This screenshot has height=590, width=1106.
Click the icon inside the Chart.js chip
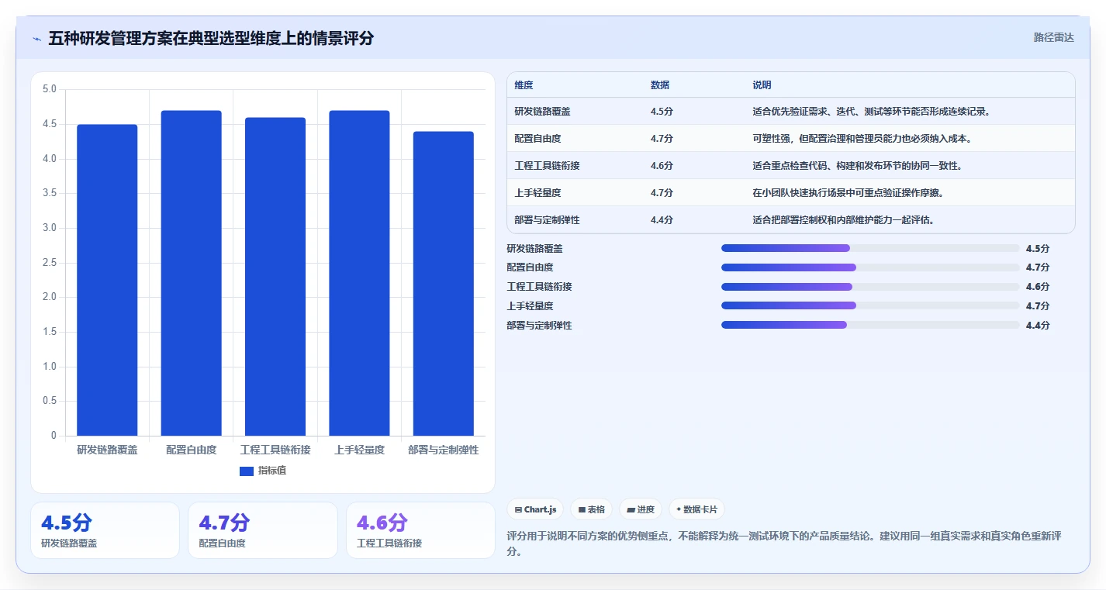pos(518,509)
